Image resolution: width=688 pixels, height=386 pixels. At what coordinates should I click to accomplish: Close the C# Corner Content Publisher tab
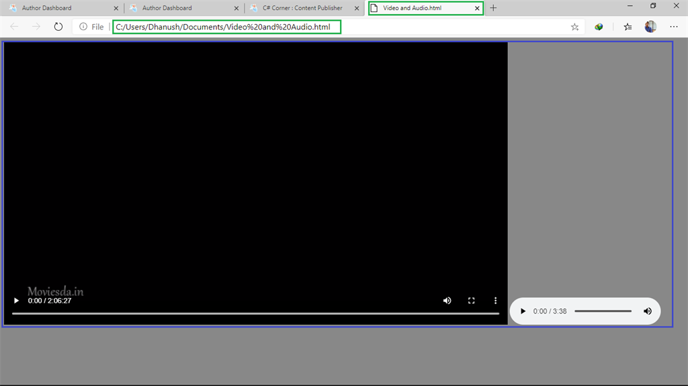pos(357,8)
